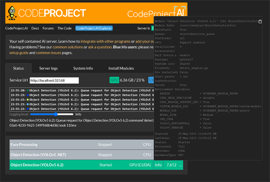Select the Object Detection (YOLOv5 6.2) row name
270x182 pixels.
(37, 165)
